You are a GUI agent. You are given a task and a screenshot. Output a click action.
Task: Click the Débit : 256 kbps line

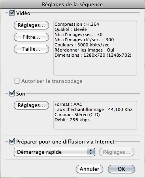(x=72, y=120)
